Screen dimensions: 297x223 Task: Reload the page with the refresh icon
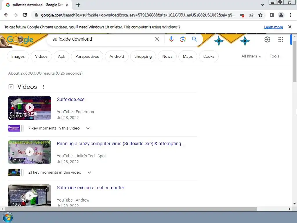coord(25,15)
